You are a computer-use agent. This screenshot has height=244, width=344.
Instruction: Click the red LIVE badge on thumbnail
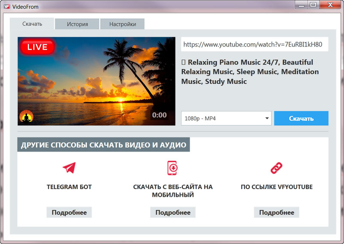[x=37, y=47]
